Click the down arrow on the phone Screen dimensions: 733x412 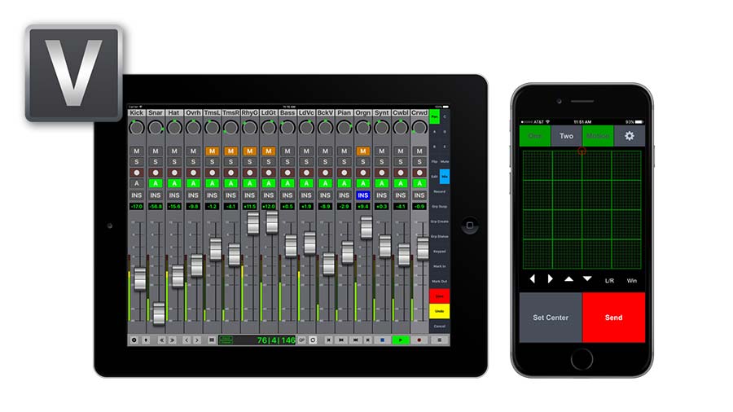coord(587,278)
